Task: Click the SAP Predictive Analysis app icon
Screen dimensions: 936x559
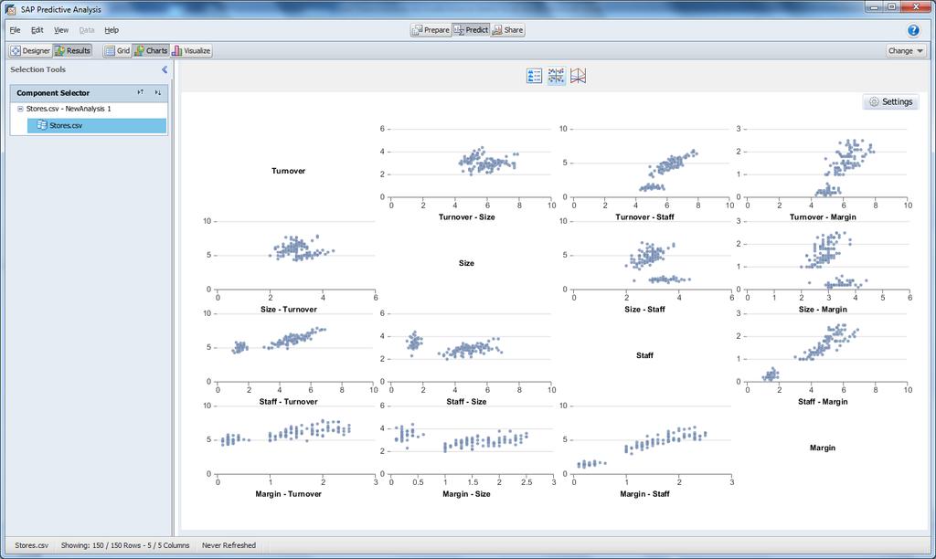Action: (x=10, y=9)
